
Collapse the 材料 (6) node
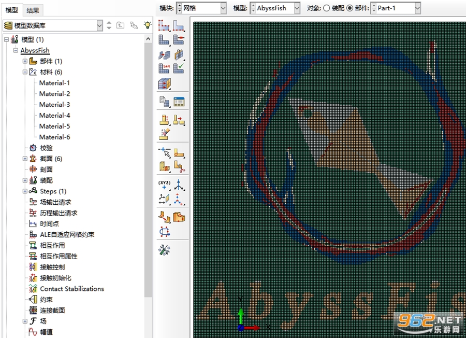25,72
